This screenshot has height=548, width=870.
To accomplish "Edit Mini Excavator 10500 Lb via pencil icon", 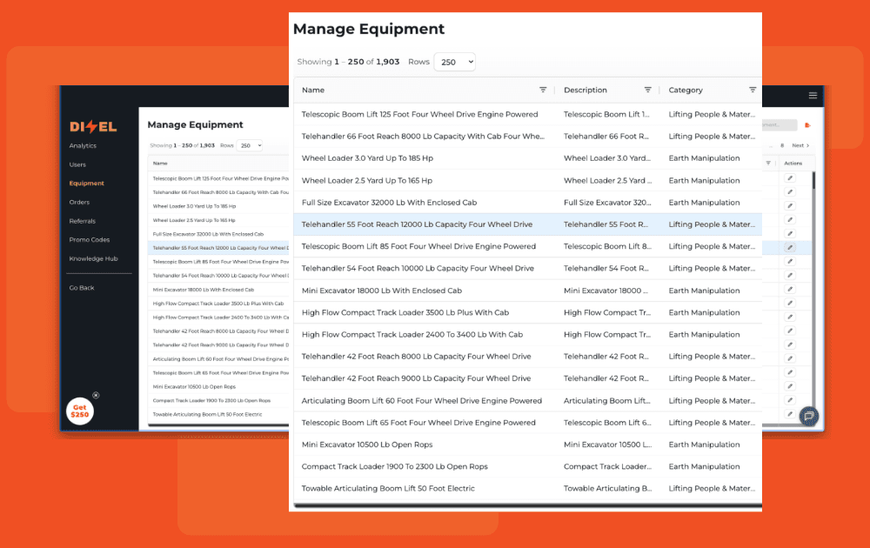I will point(790,386).
